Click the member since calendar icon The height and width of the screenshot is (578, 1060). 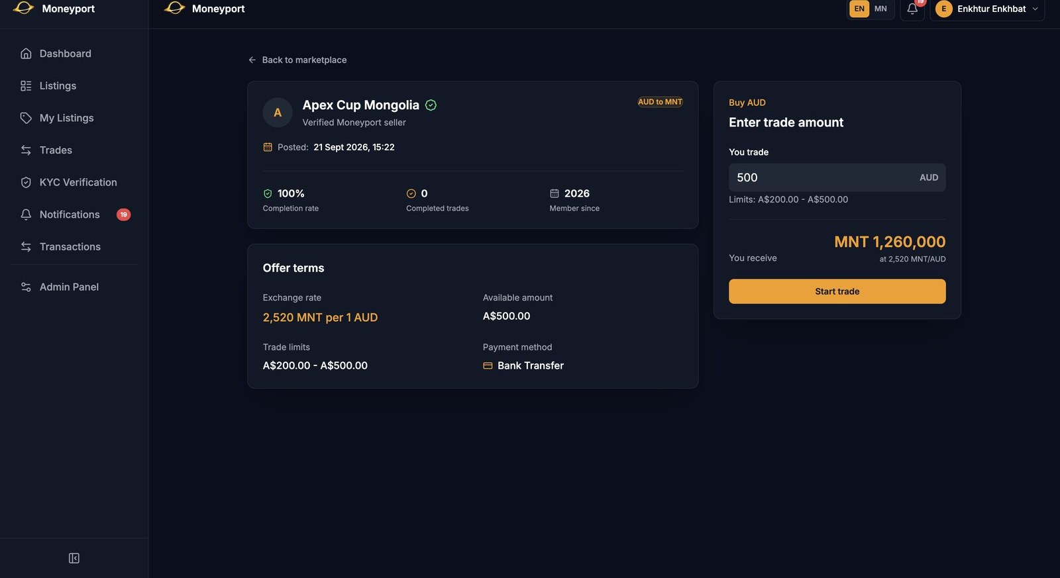[x=555, y=194]
